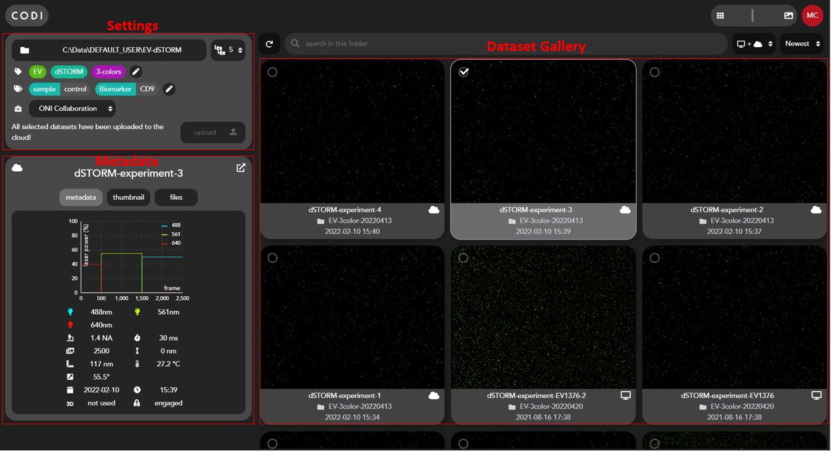Click the 55.5° angle value
Viewport: 831px width, 451px height.
point(101,378)
